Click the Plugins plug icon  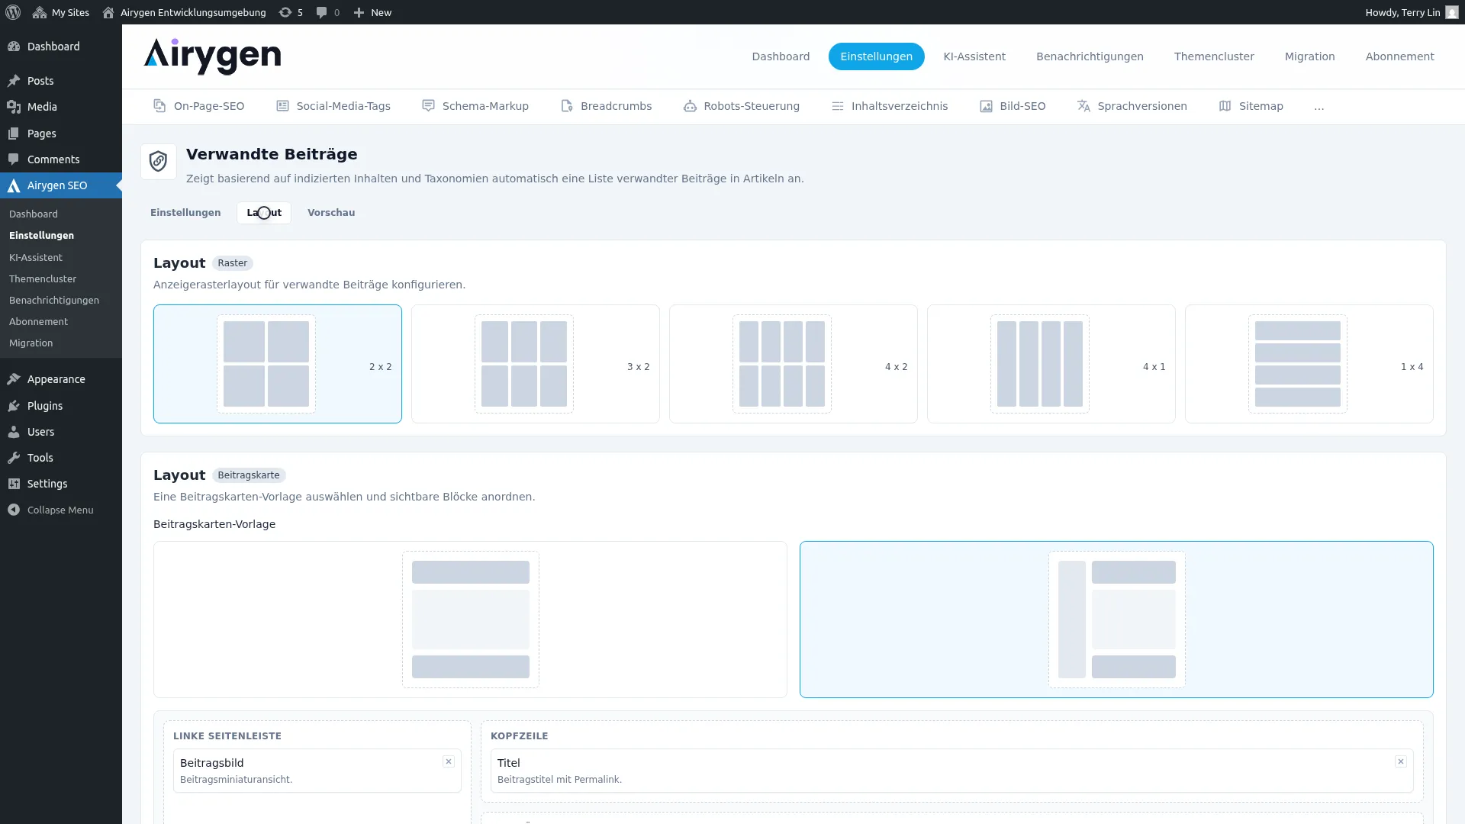pos(14,406)
